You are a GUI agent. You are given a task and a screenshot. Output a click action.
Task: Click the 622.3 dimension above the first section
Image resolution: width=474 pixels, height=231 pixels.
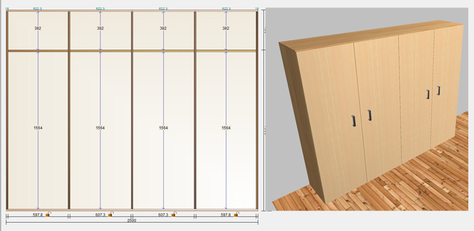point(38,9)
